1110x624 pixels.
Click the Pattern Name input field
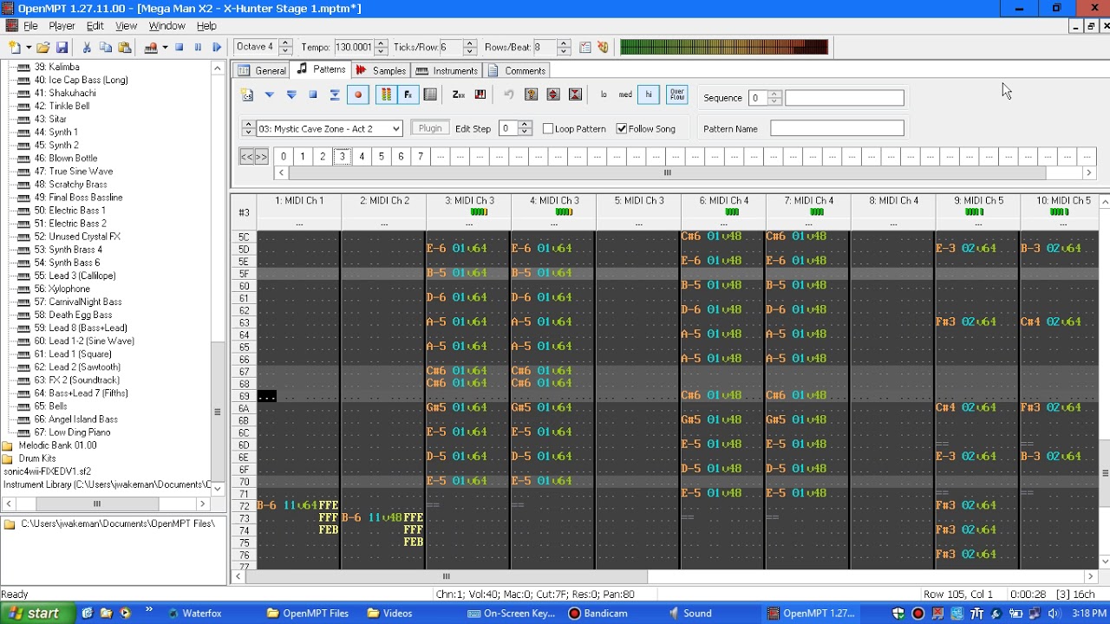[x=837, y=128]
